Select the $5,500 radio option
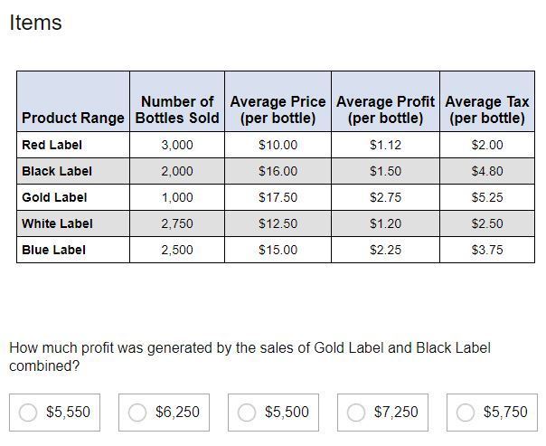 tap(247, 413)
